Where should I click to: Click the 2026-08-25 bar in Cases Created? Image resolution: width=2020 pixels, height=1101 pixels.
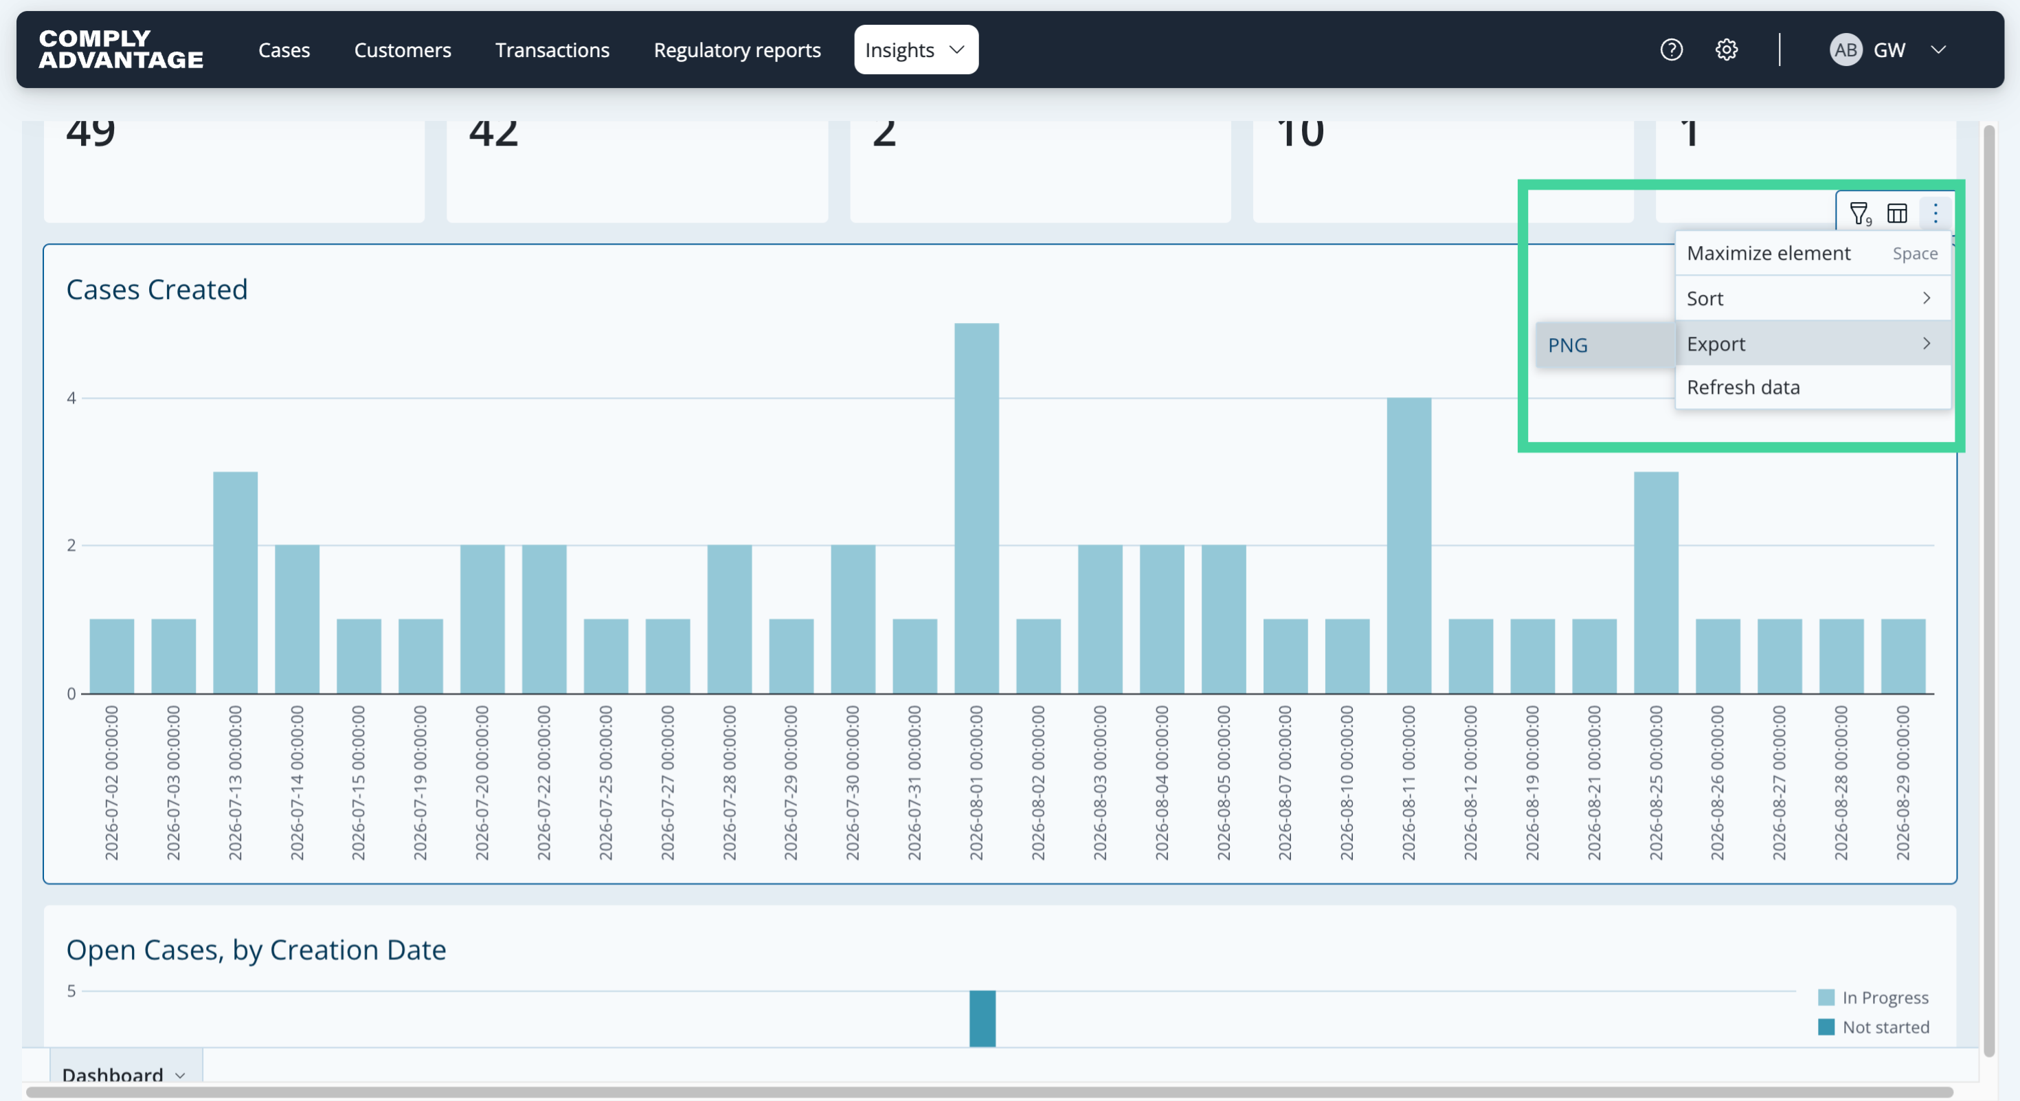click(1655, 583)
